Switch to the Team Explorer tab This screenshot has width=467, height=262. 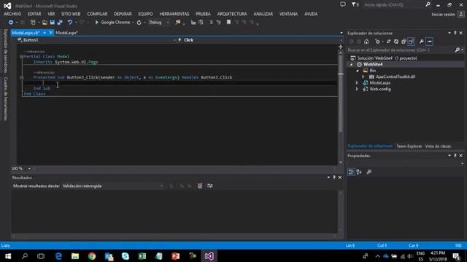(x=409, y=146)
